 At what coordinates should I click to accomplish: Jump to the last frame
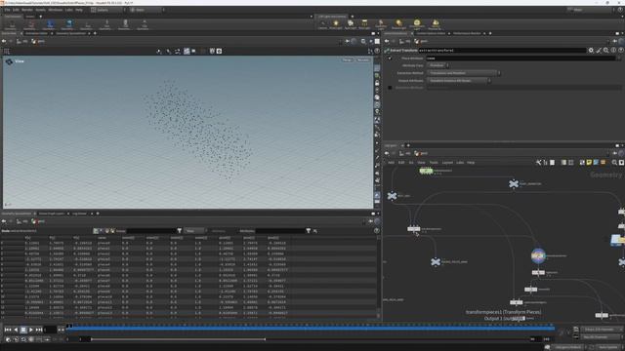click(39, 330)
